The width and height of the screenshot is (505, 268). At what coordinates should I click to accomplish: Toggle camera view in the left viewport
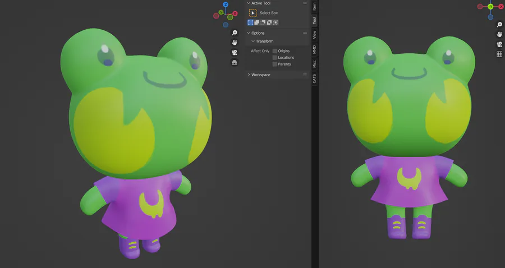(x=235, y=53)
